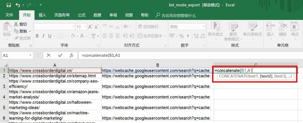
Task: Switch to the 公式 (Formulas) ribbon tab
Action: coord(82,15)
